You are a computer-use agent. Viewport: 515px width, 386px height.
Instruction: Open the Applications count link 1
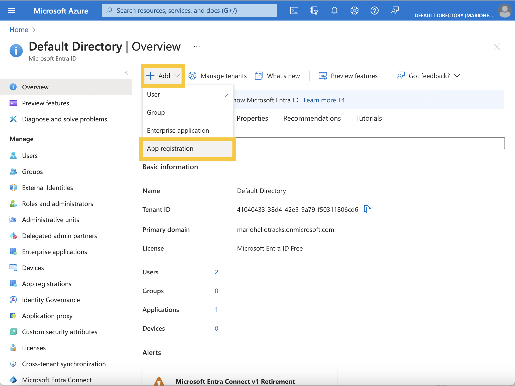click(216, 310)
